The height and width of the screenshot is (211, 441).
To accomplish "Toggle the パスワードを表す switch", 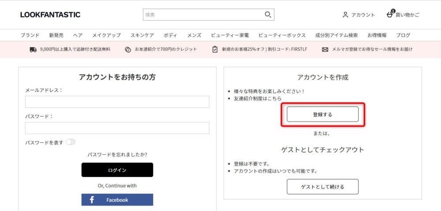I will coord(71,142).
